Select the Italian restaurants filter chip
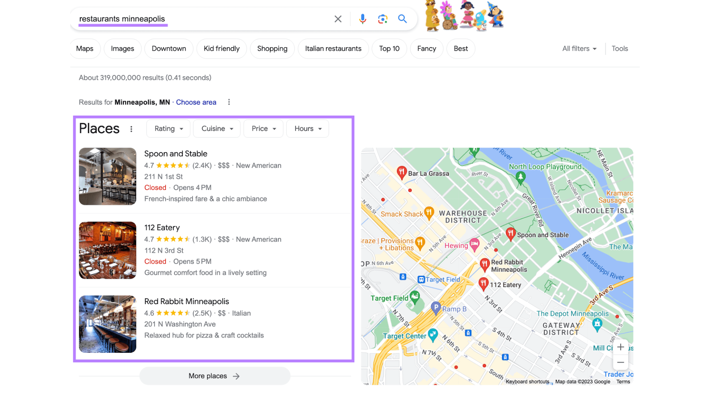The image size is (710, 399). (x=333, y=49)
